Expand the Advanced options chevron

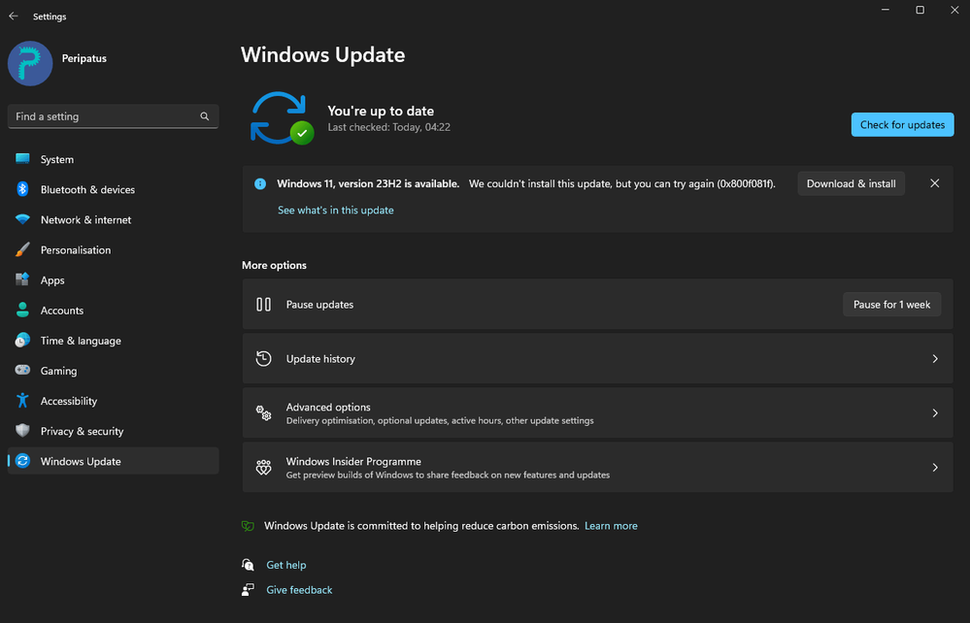tap(935, 412)
